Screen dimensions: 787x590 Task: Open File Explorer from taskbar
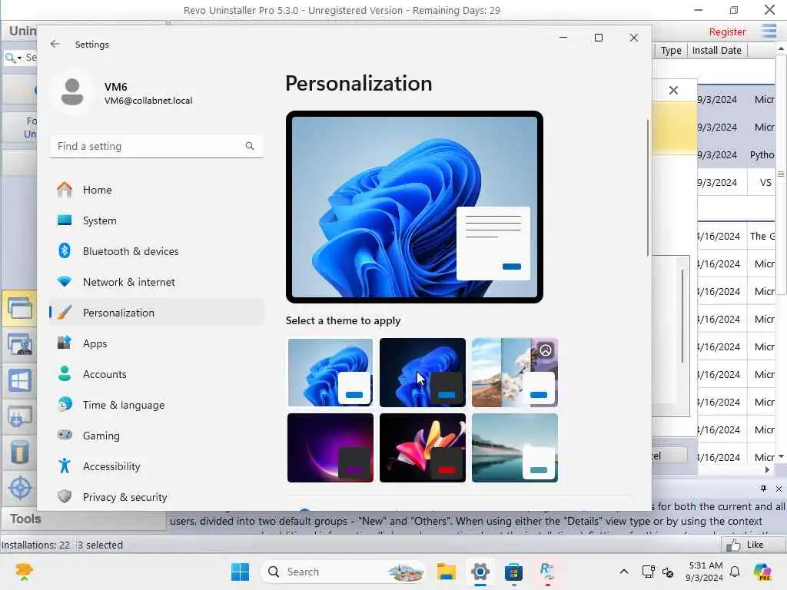(447, 572)
